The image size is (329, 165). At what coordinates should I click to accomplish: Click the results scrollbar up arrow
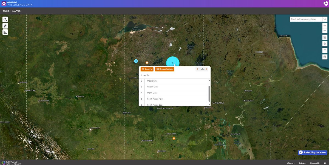209,80
